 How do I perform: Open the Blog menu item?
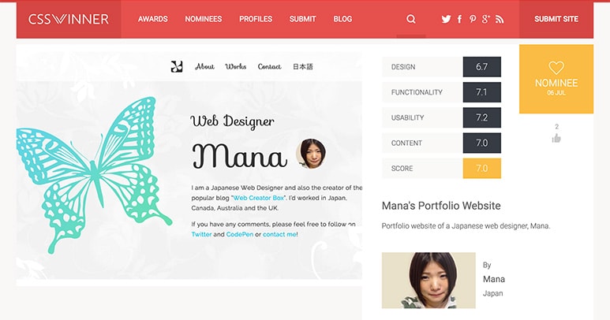tap(342, 19)
